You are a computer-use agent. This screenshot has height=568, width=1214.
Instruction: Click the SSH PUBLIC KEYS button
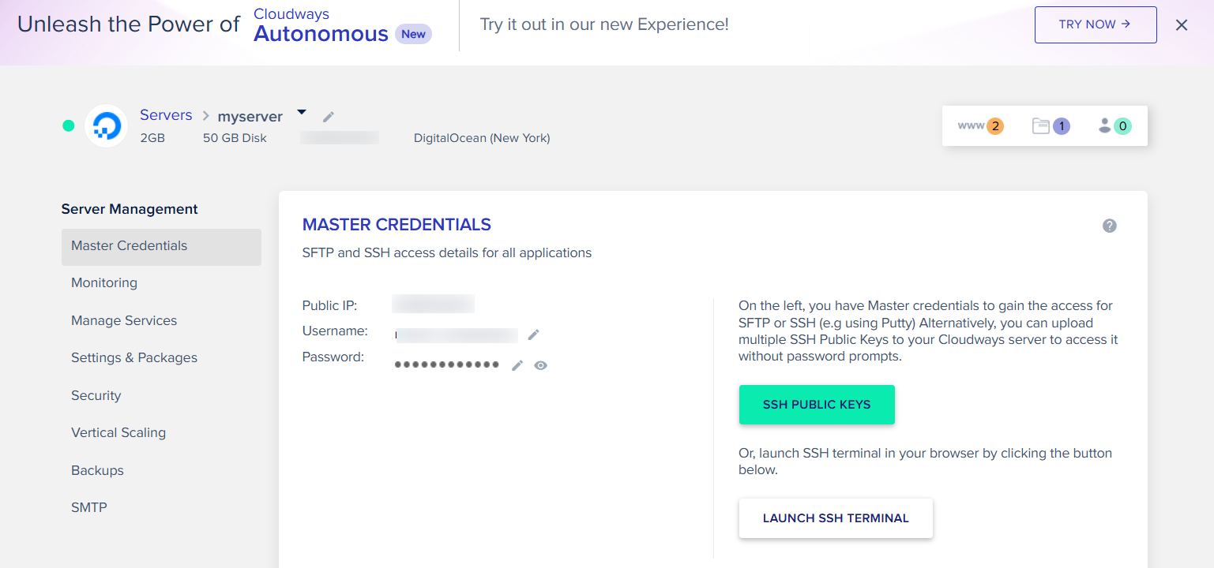817,405
